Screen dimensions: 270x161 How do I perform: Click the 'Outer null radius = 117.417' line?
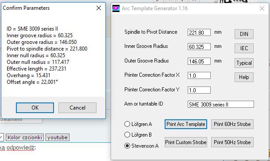tap(38, 62)
